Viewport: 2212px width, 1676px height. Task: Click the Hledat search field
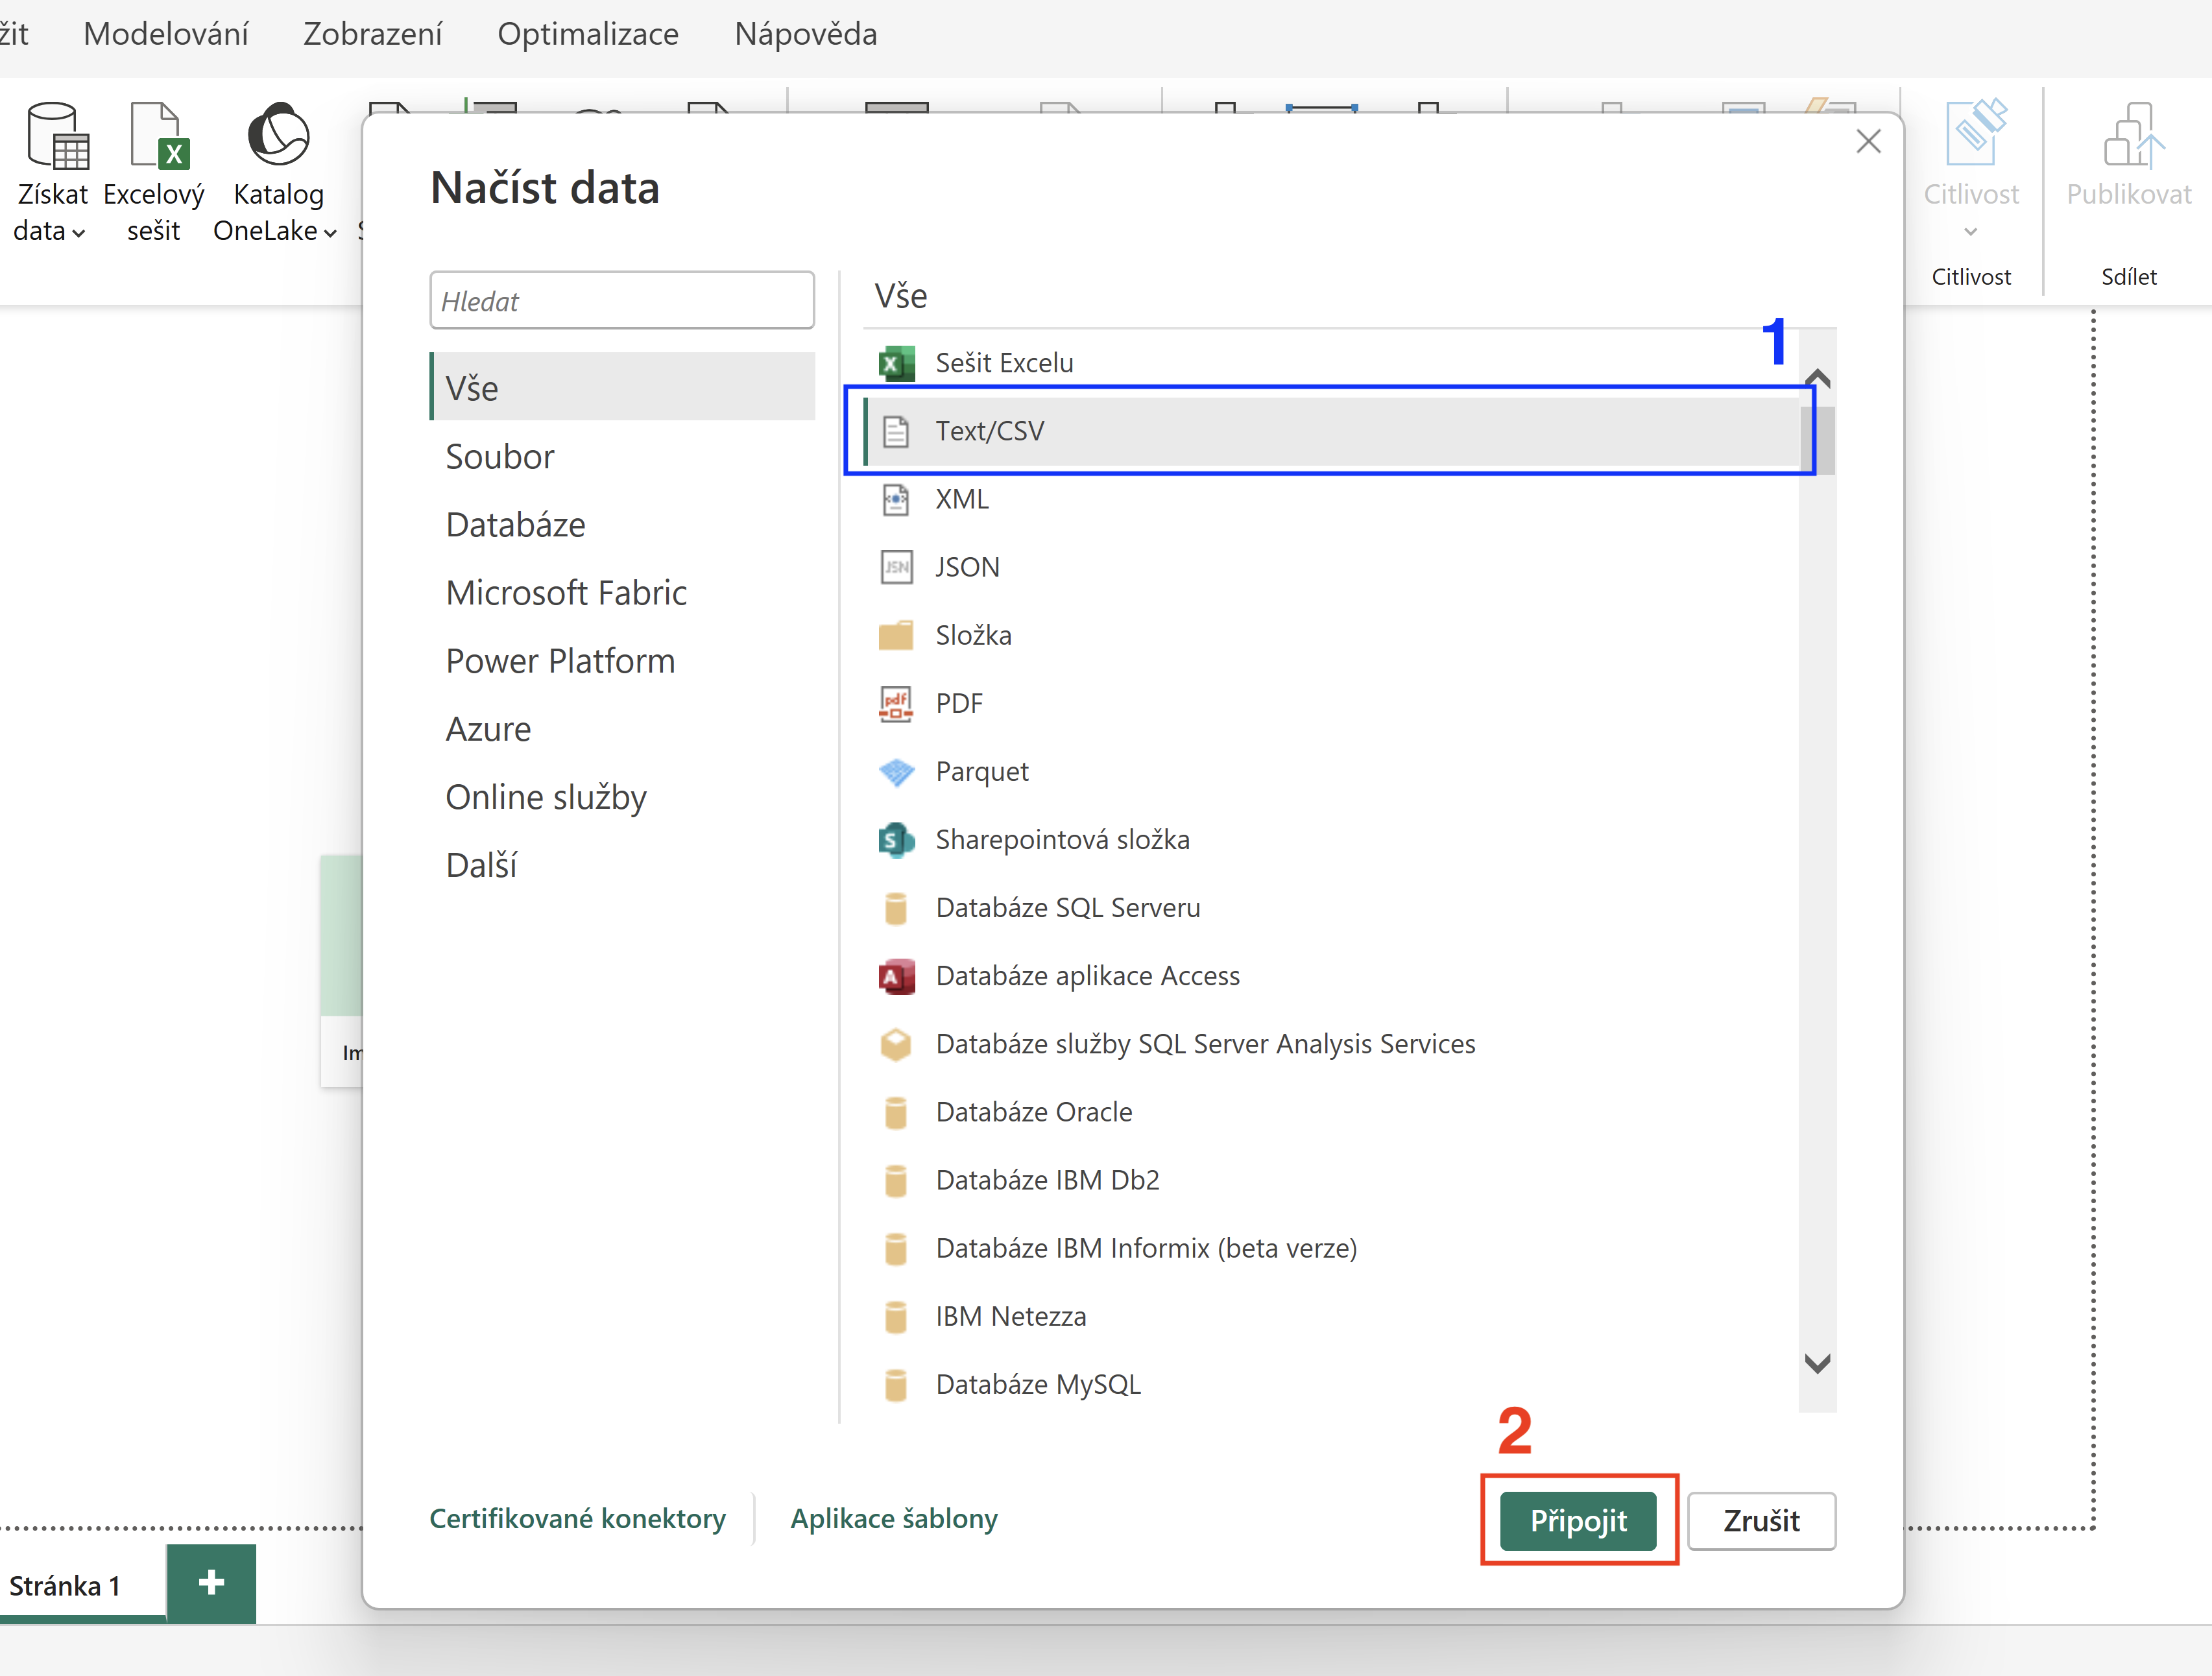click(622, 300)
